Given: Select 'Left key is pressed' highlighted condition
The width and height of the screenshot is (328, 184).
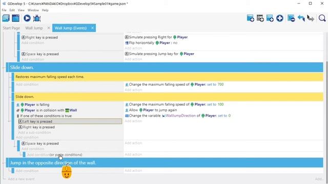Looking at the screenshot, I should (70, 122).
